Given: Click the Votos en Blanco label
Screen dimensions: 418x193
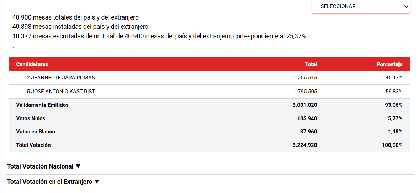Looking at the screenshot, I should tap(36, 132).
